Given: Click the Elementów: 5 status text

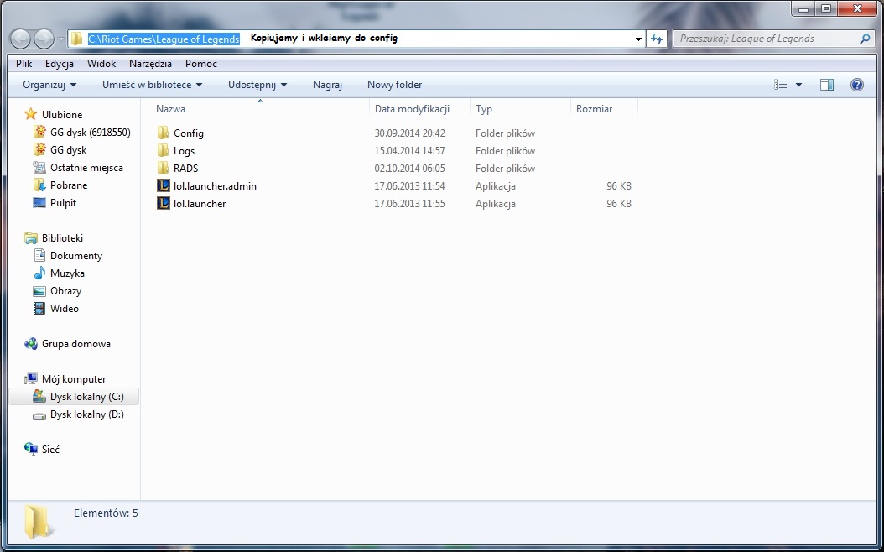Looking at the screenshot, I should tap(106, 513).
